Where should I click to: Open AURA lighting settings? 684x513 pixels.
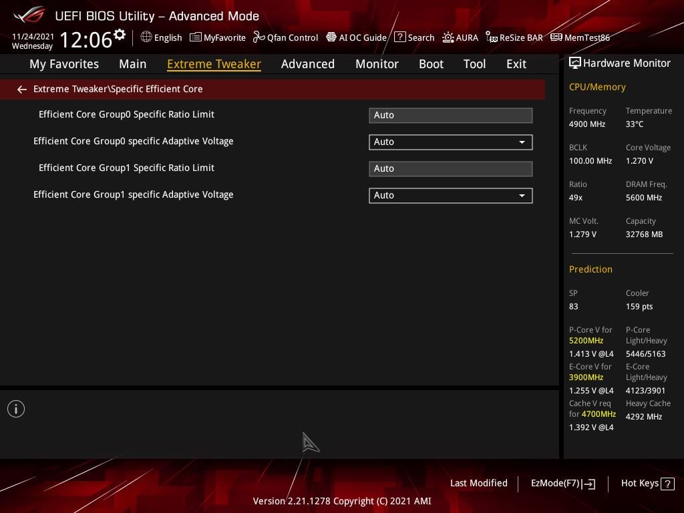pos(460,37)
